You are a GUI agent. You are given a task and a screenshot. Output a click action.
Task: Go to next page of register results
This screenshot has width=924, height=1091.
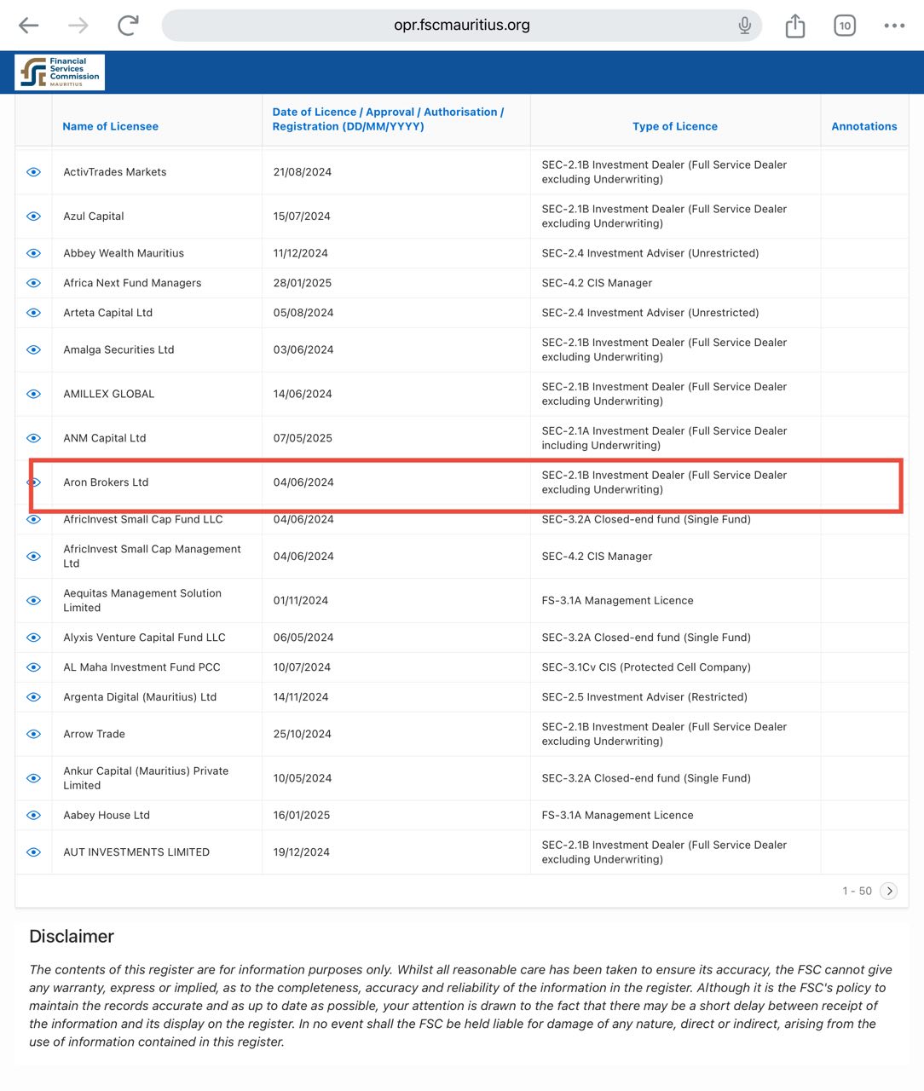pyautogui.click(x=889, y=891)
